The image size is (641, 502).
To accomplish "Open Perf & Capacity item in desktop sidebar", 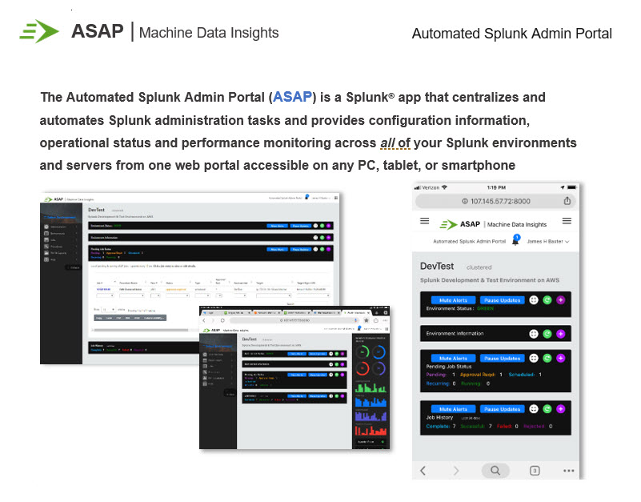I will [x=60, y=253].
